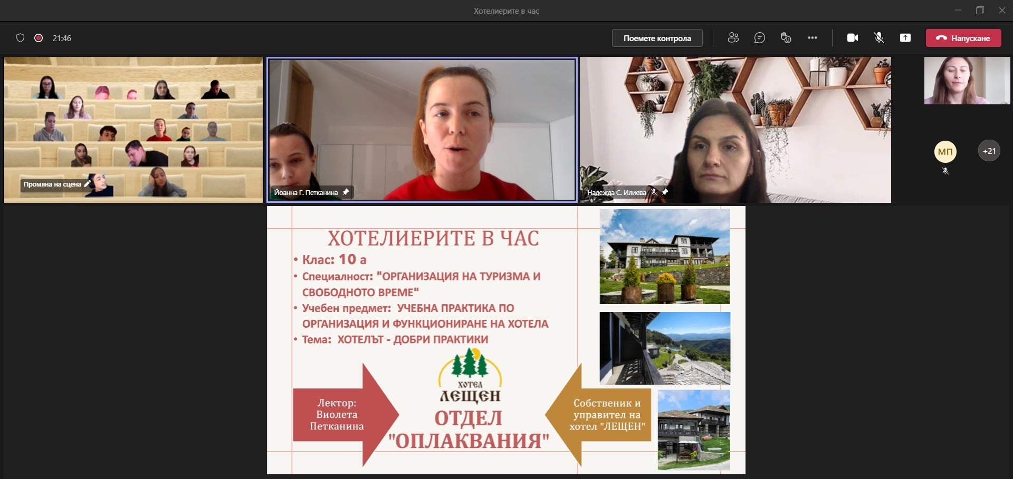1013x479 pixels.
Task: Click the self-view video thumbnail
Action: pyautogui.click(x=967, y=81)
